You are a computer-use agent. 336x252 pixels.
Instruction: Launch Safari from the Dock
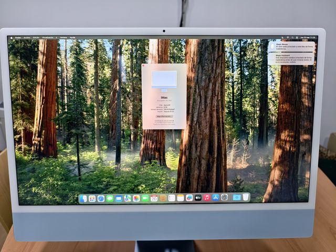101,198
